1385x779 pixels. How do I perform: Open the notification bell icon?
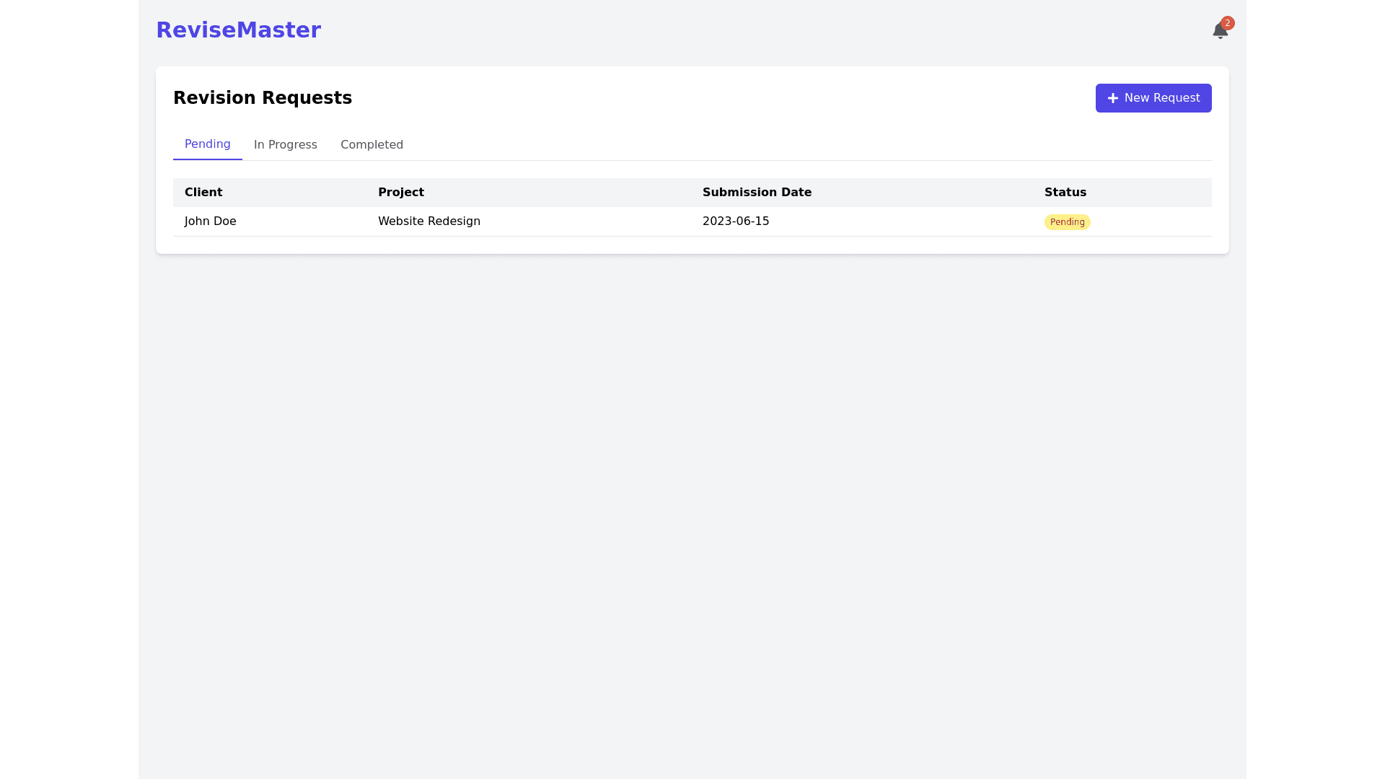1220,30
